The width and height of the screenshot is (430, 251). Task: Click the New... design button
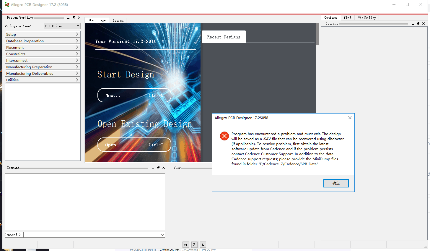tap(134, 95)
